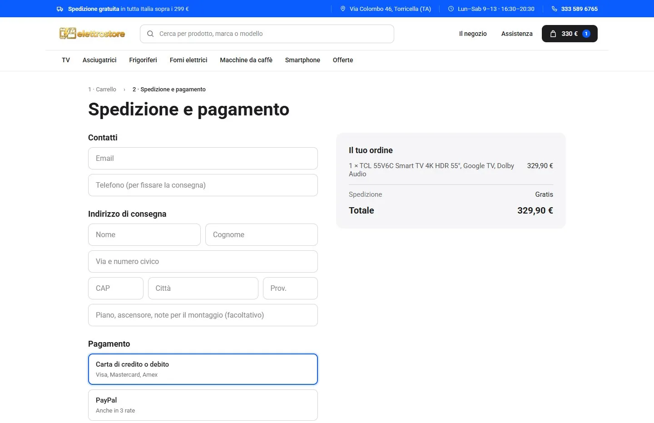Click the delivery truck icon in top banner

60,9
